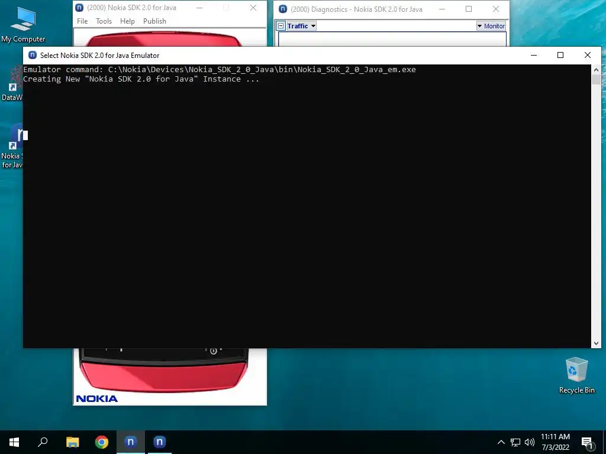Maximize the Diagnostics window

pos(469,9)
